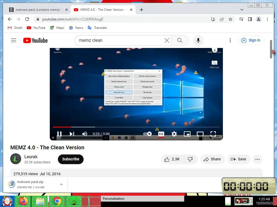The height and width of the screenshot is (207, 277).
Task: Click the forward navigation arrow
Action: pos(18,19)
